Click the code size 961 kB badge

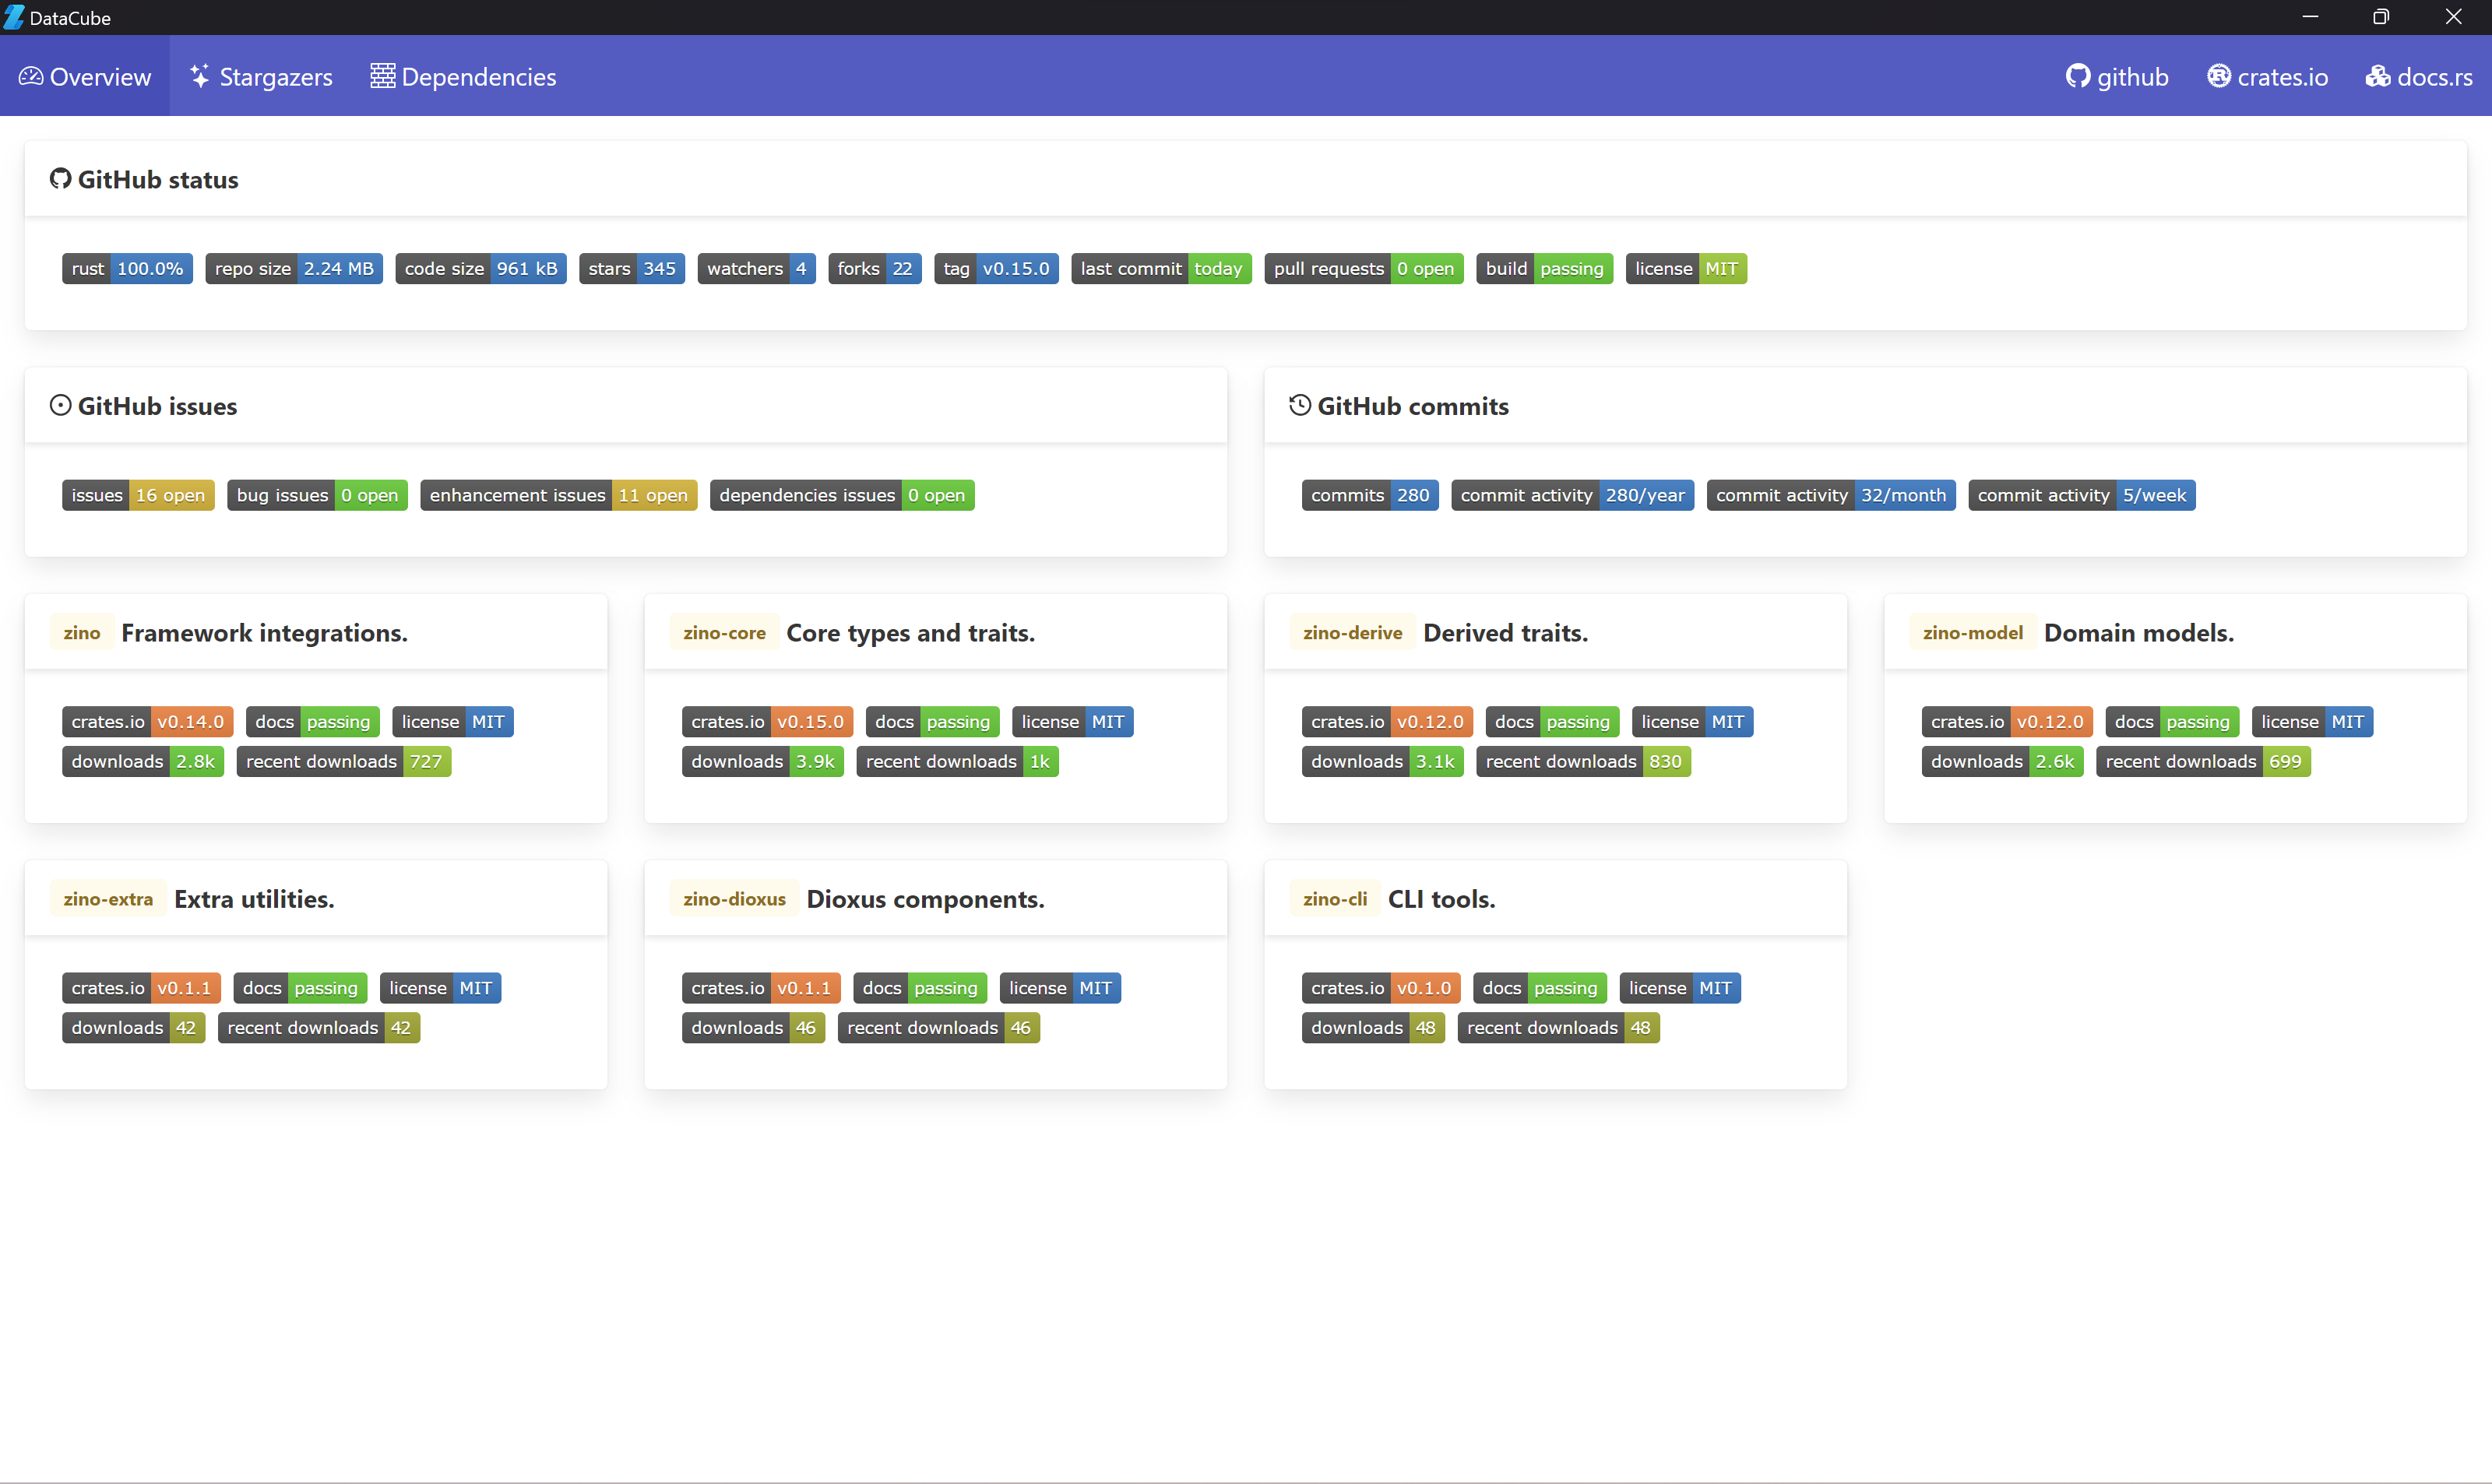point(481,268)
